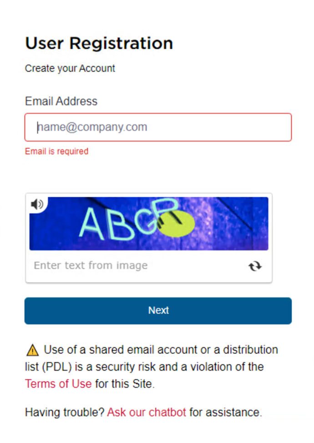Click the yellow-green oval in the captcha

tap(176, 224)
